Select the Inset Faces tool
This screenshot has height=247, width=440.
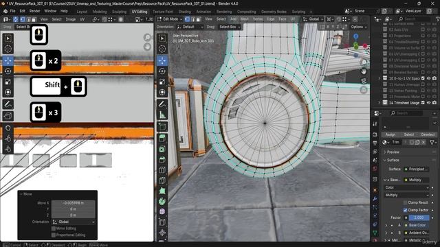(162, 149)
